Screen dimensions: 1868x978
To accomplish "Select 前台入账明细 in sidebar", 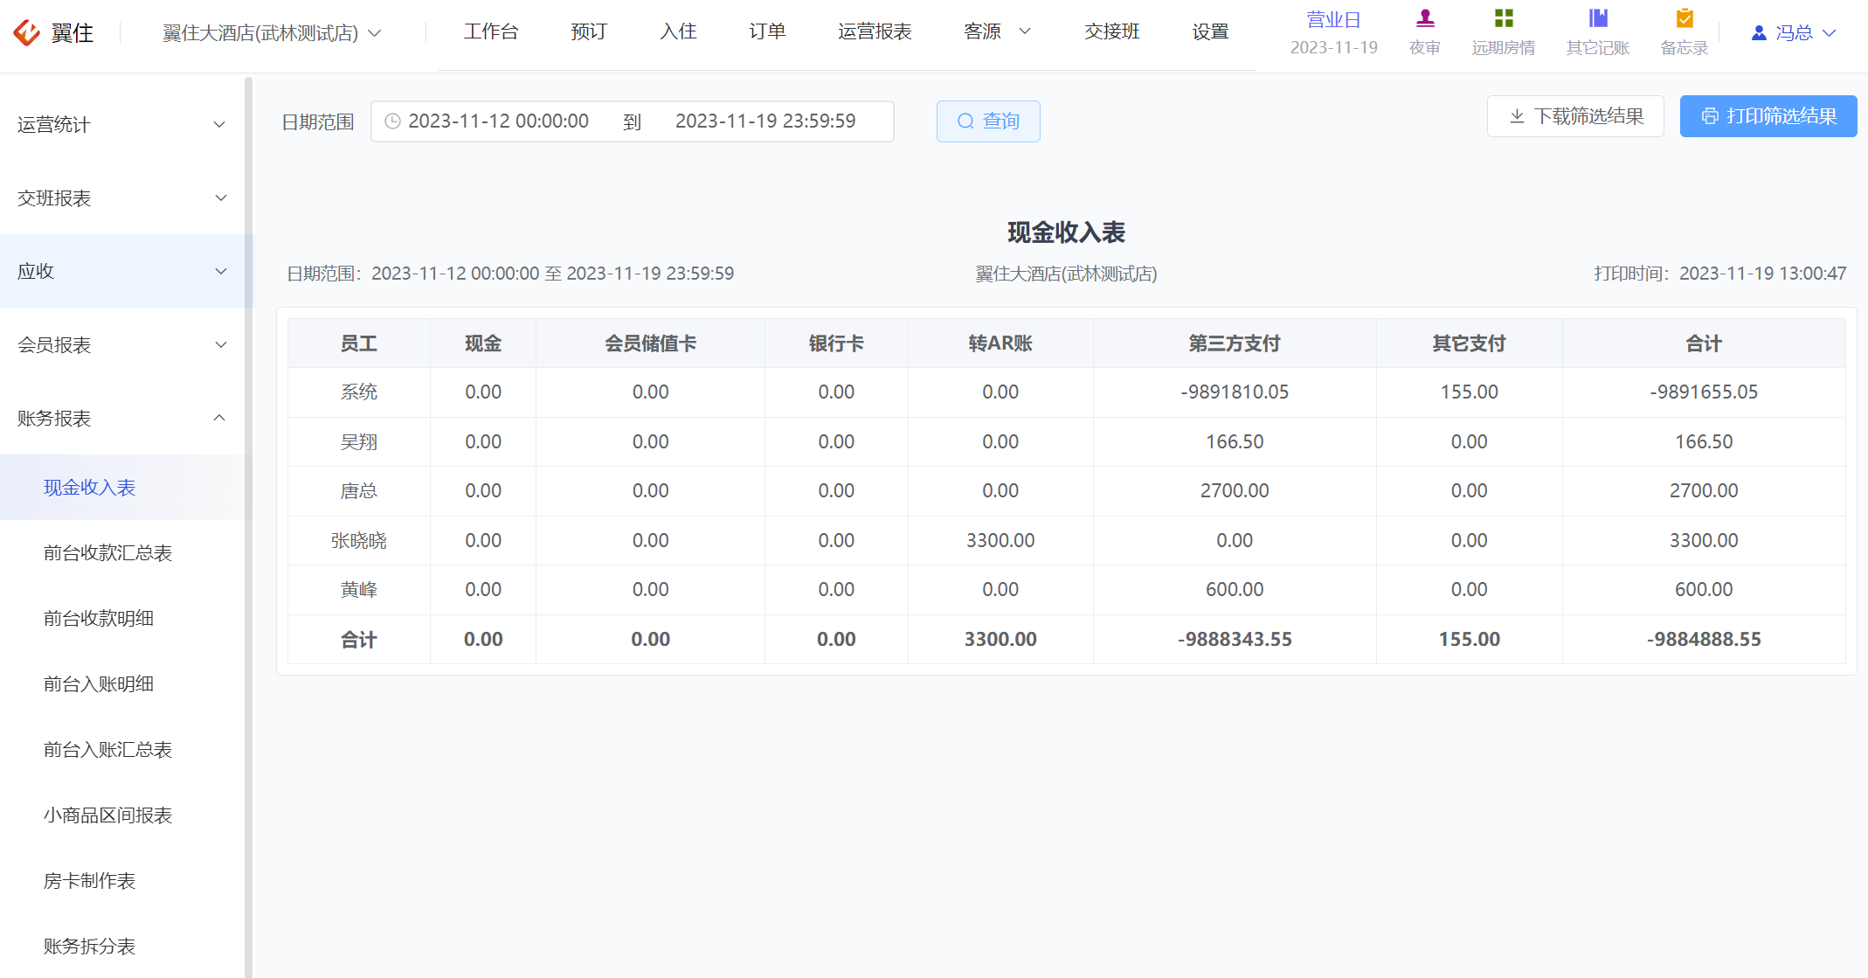I will (122, 683).
